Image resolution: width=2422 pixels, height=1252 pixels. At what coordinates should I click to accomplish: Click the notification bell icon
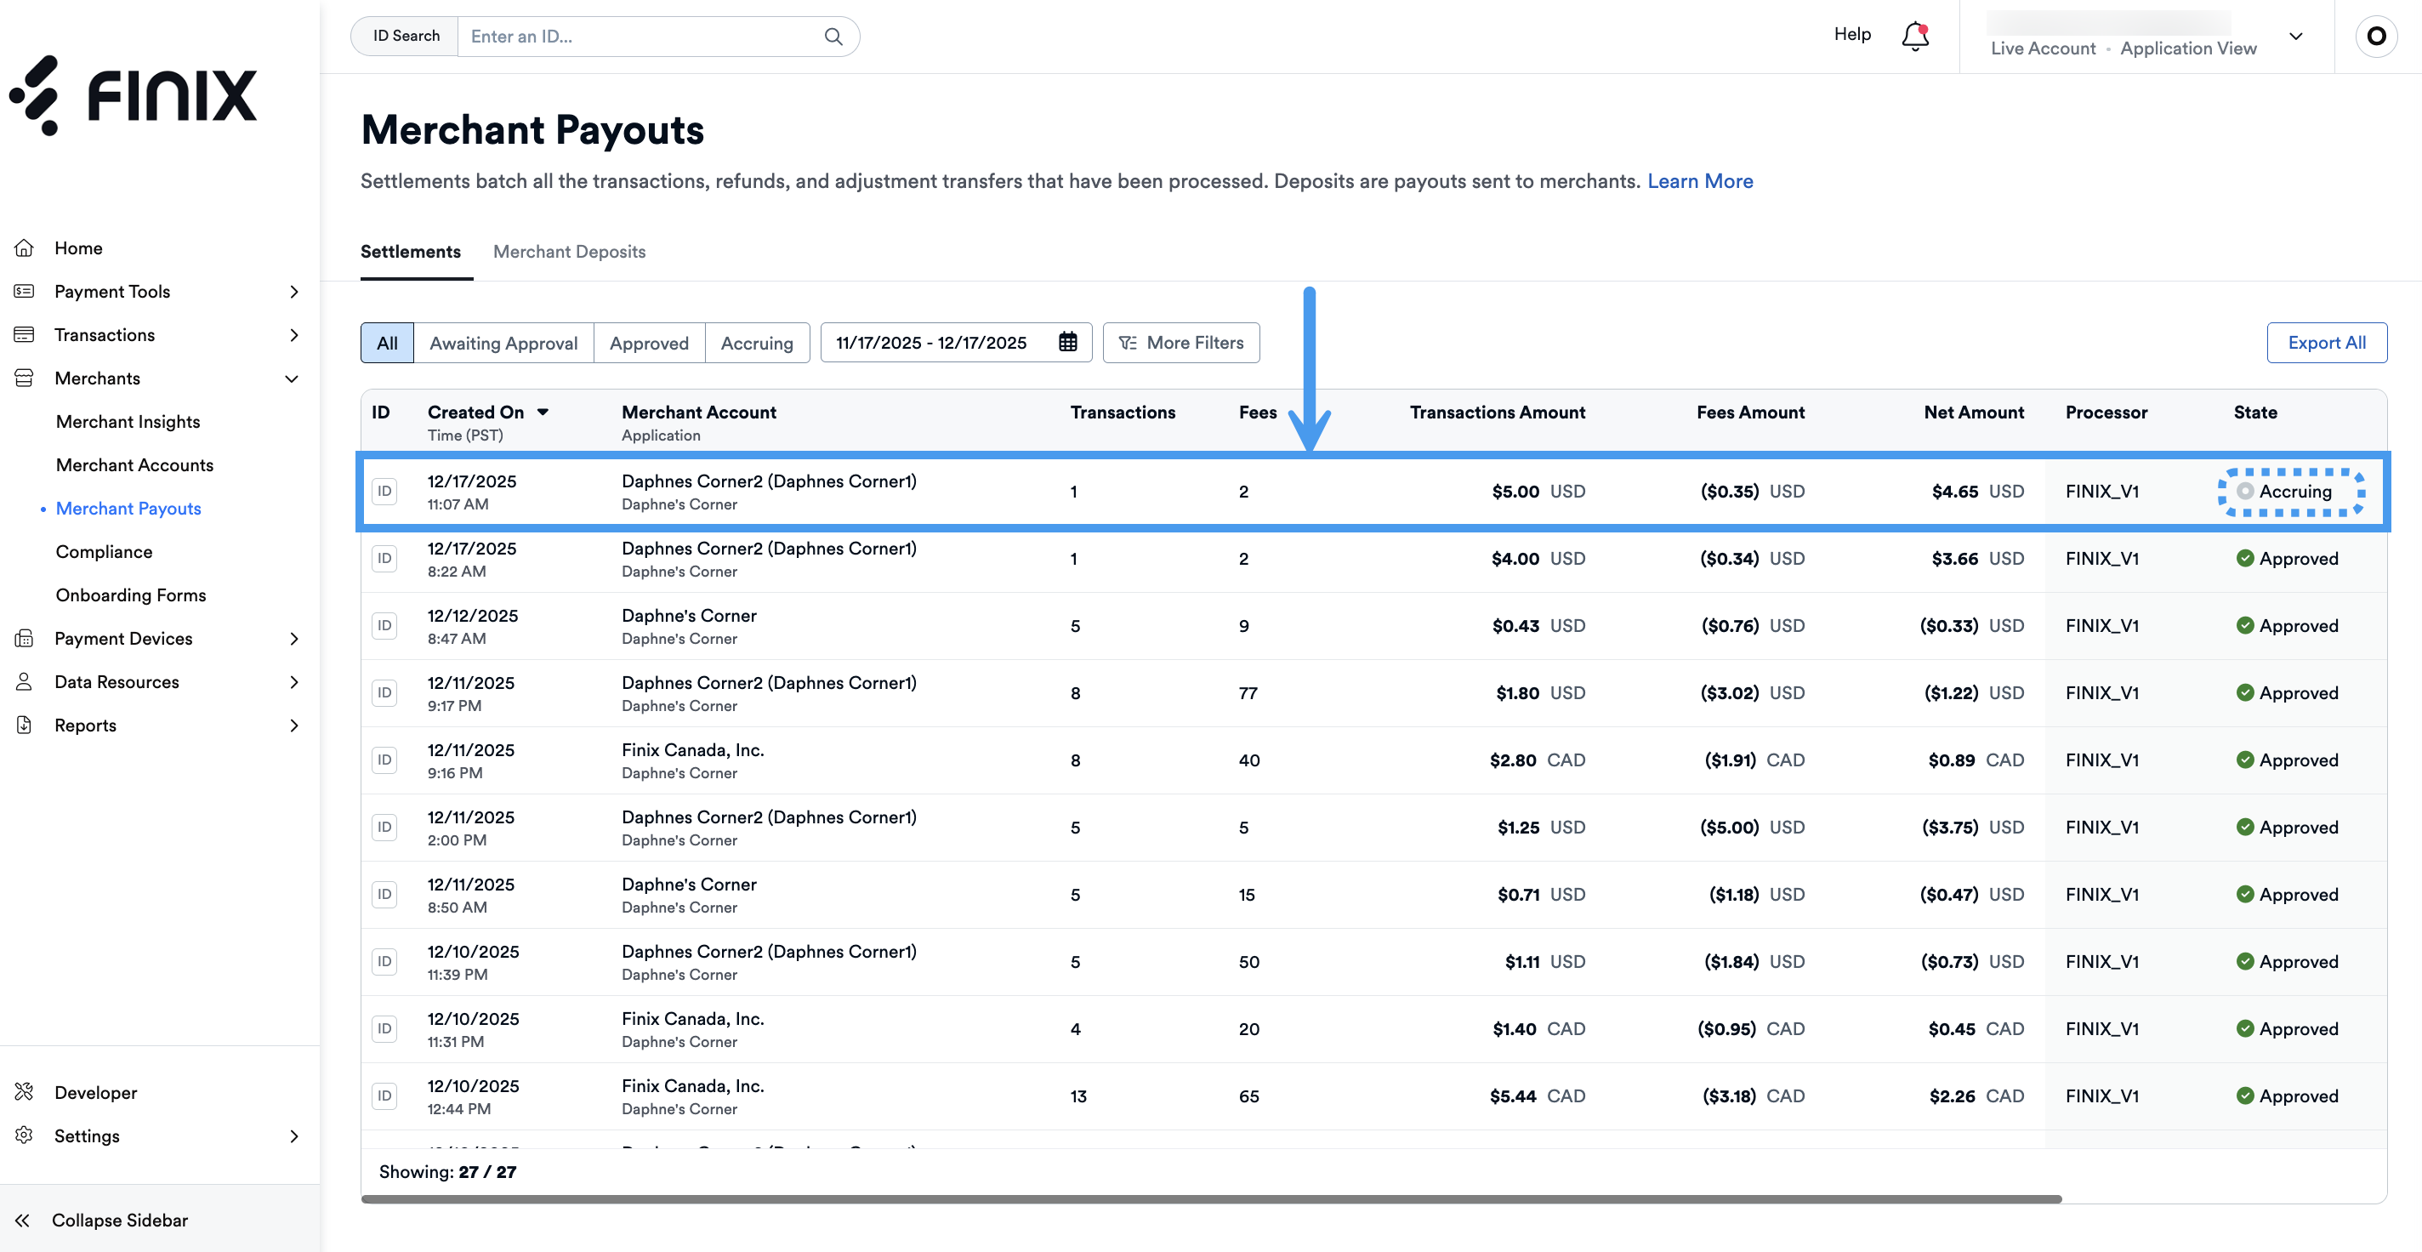click(x=1914, y=36)
